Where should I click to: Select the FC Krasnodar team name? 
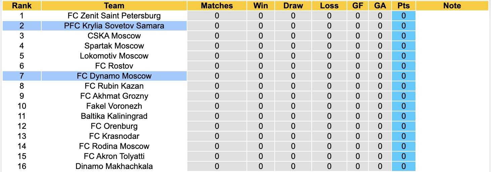pos(114,136)
